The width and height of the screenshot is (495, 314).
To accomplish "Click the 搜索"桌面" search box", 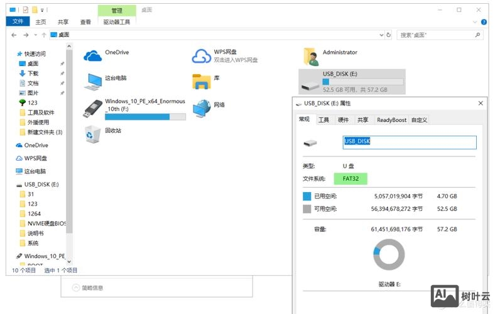I will [440, 35].
